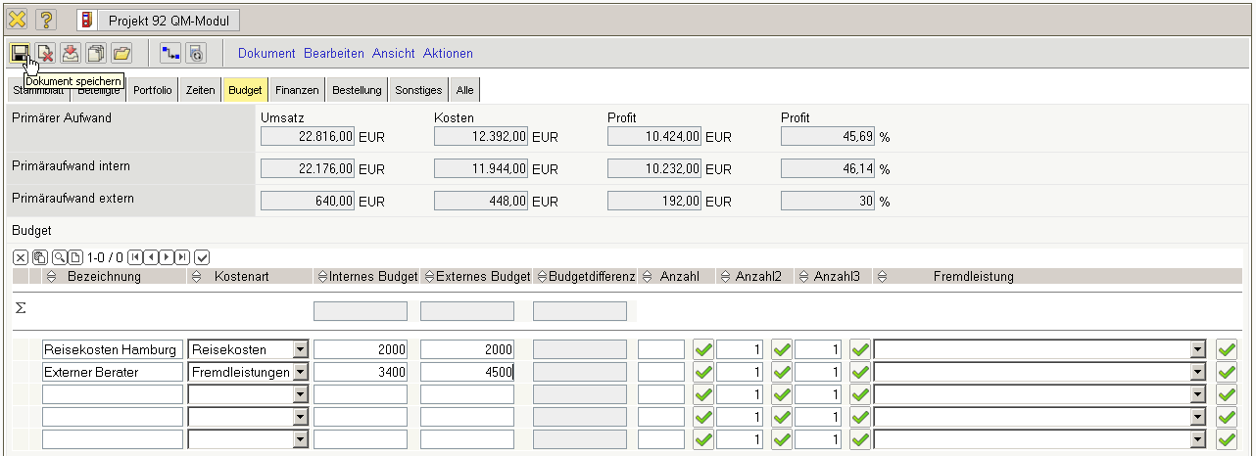Click the delete document icon with red X
The width and height of the screenshot is (1256, 456).
[45, 53]
